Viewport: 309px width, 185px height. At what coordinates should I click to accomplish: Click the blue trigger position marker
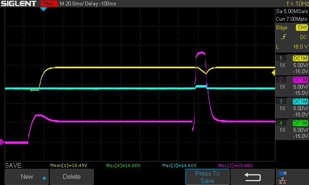[x=43, y=9]
